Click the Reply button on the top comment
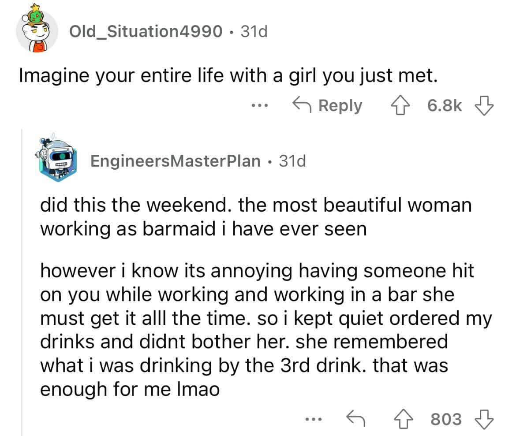Viewport: 516px width, 436px height. click(340, 105)
